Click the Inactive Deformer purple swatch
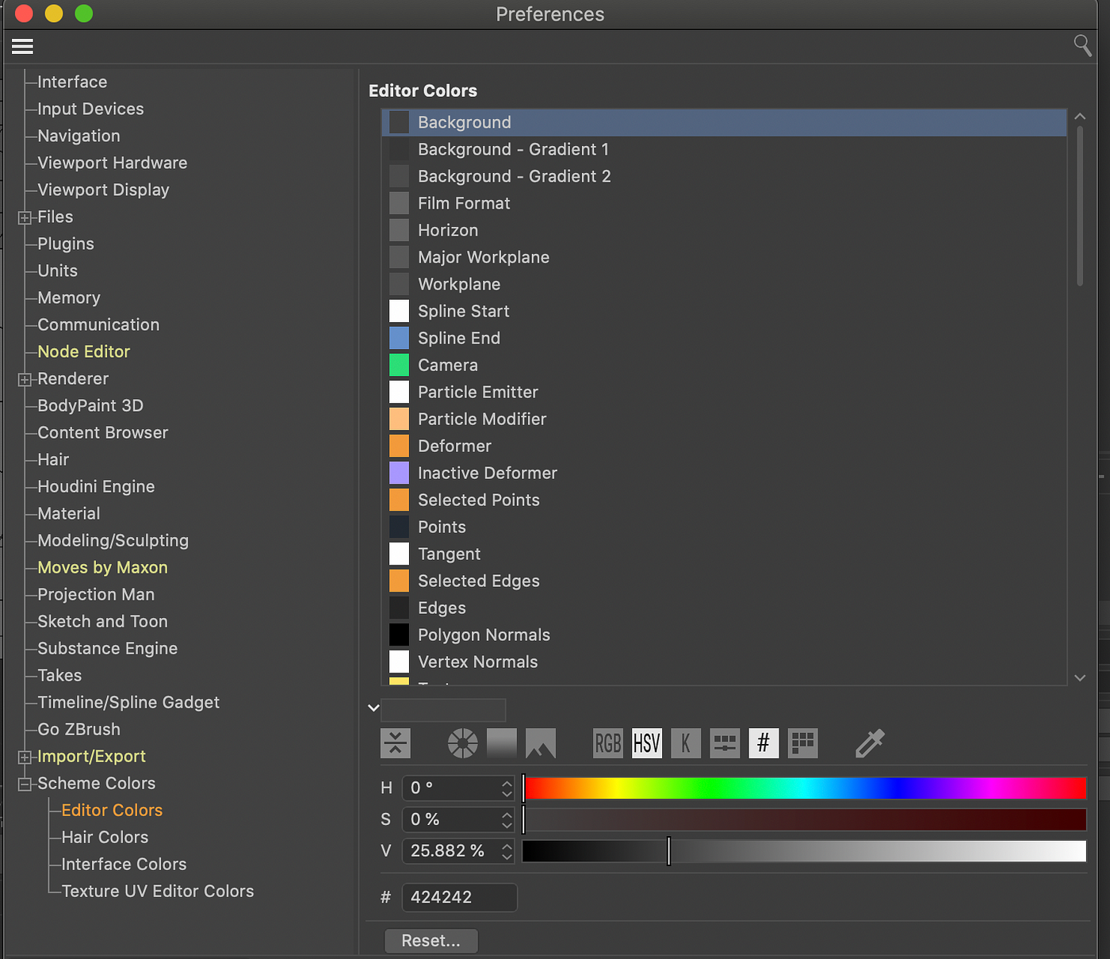The height and width of the screenshot is (959, 1110). [399, 473]
